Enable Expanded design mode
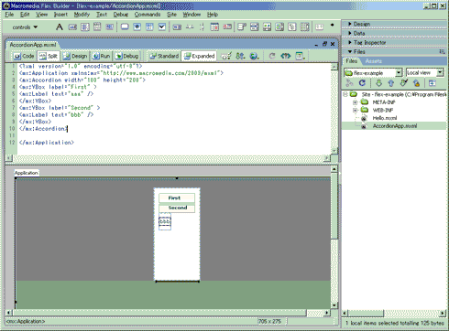The height and width of the screenshot is (331, 449). (x=199, y=56)
